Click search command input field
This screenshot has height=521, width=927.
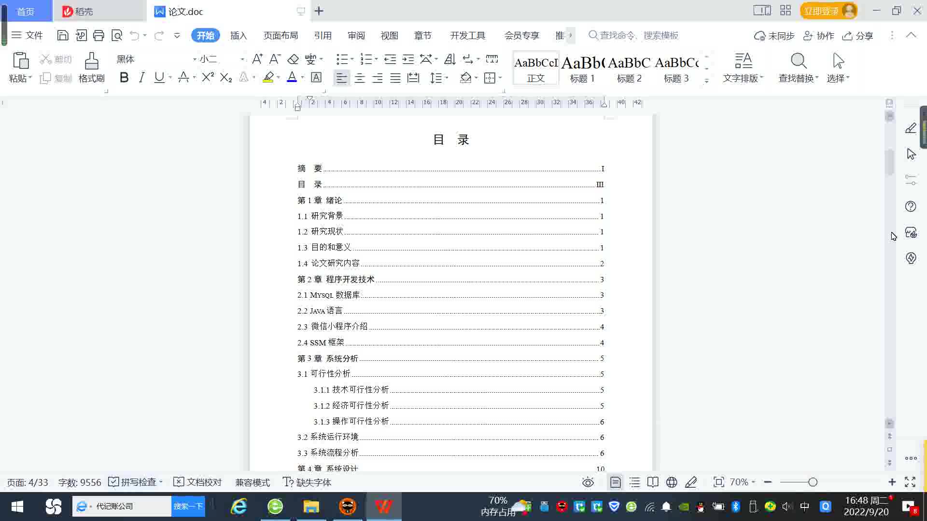point(633,35)
